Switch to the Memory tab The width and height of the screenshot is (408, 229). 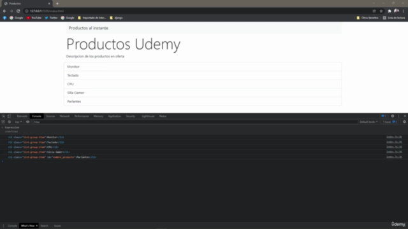pos(98,116)
